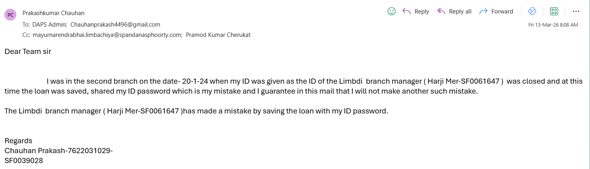
Task: Open the blue Viva Insights icon
Action: 532,12
